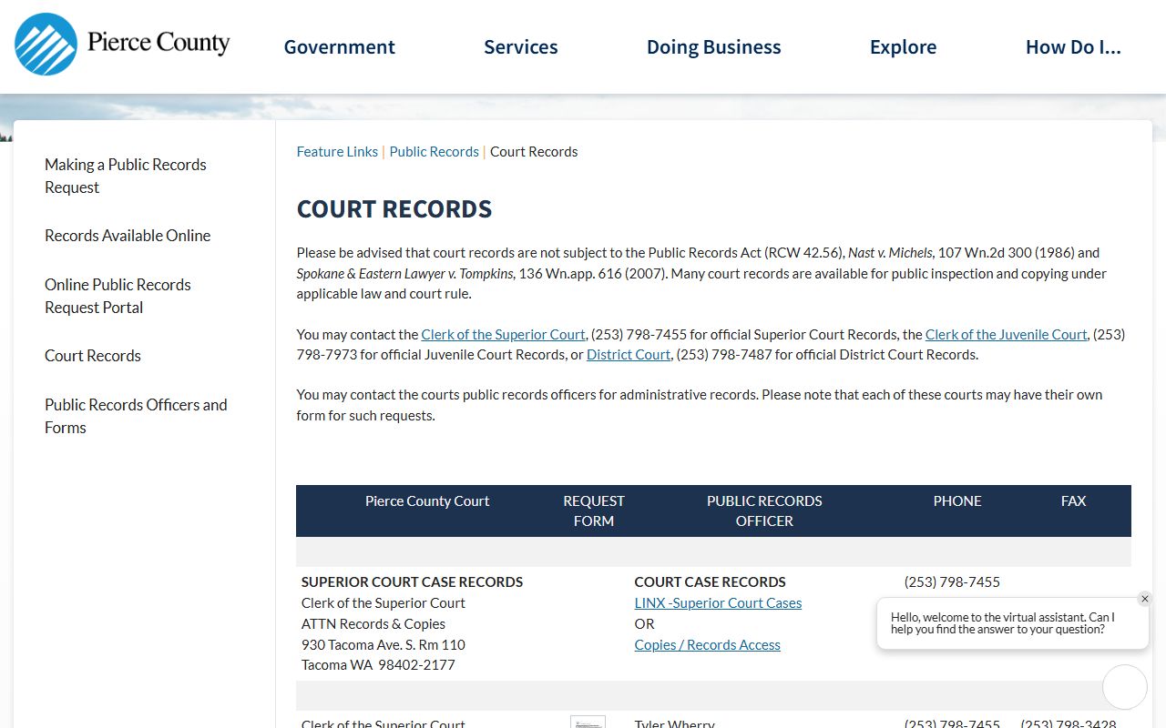The width and height of the screenshot is (1166, 728).
Task: Follow the District Court link
Action: (x=629, y=355)
